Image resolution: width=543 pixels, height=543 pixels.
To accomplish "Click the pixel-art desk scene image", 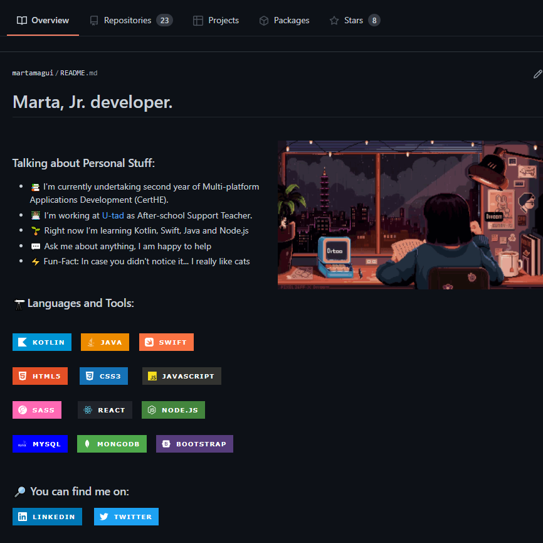I will tap(410, 215).
